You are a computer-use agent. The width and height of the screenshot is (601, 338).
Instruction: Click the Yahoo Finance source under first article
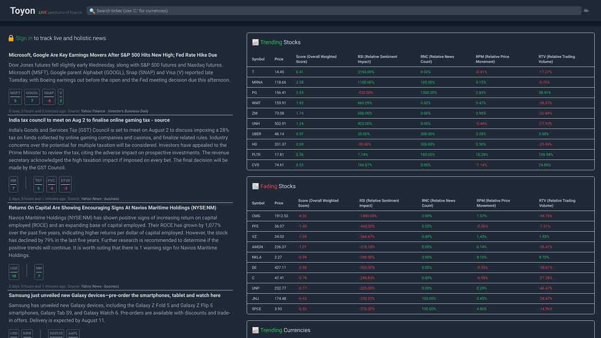click(x=115, y=111)
